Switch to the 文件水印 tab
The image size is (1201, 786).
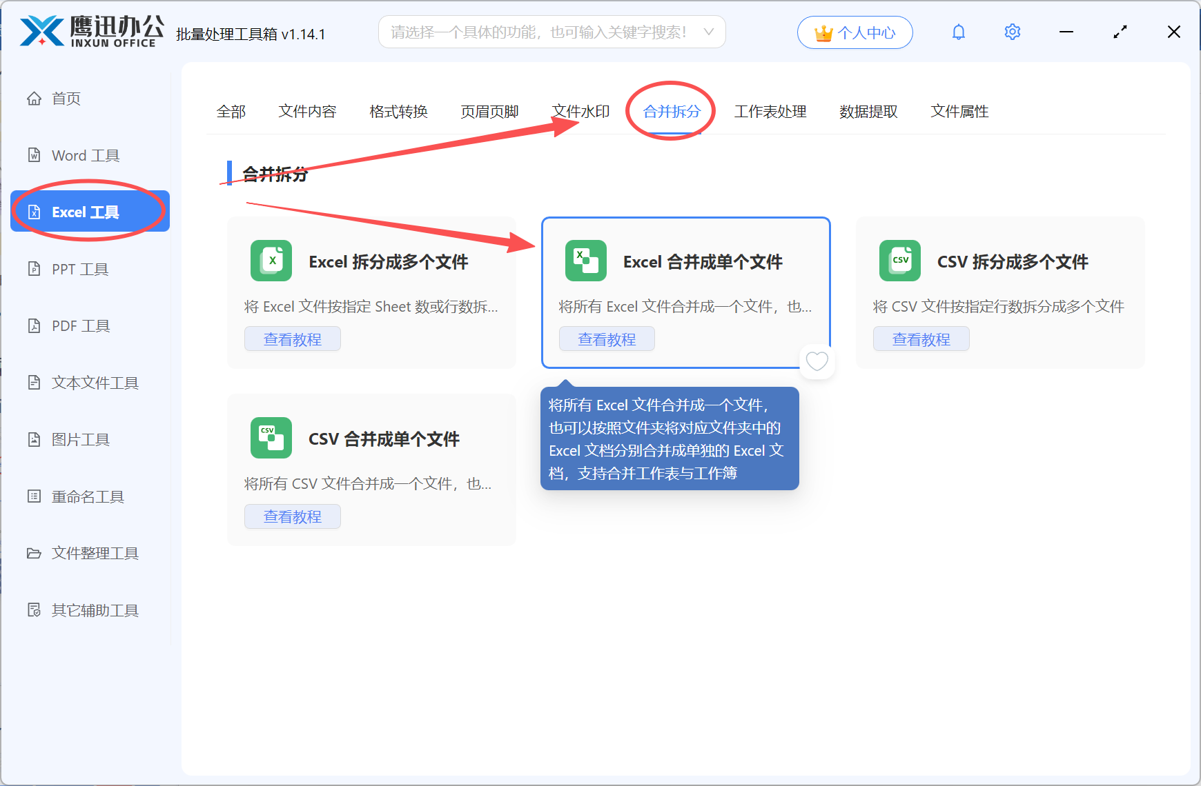tap(580, 111)
